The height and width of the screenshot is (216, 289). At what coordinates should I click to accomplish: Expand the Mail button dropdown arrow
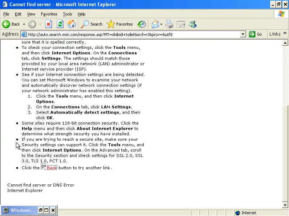161,24
